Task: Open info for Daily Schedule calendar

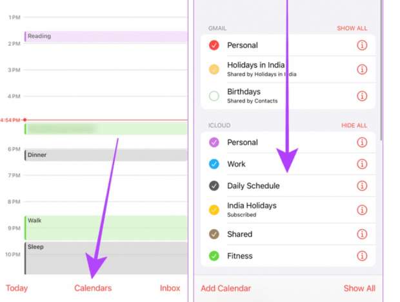Action: 362,186
